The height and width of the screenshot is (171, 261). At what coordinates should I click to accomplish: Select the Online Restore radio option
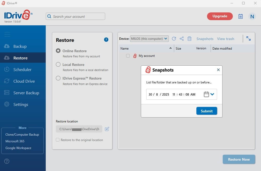click(x=58, y=51)
